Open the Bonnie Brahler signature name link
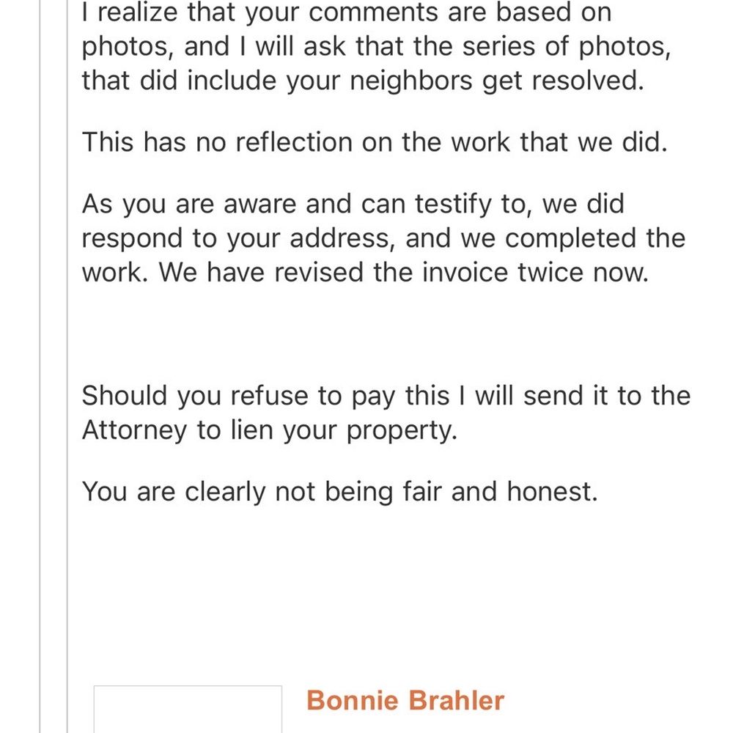733x733 pixels. tap(405, 700)
